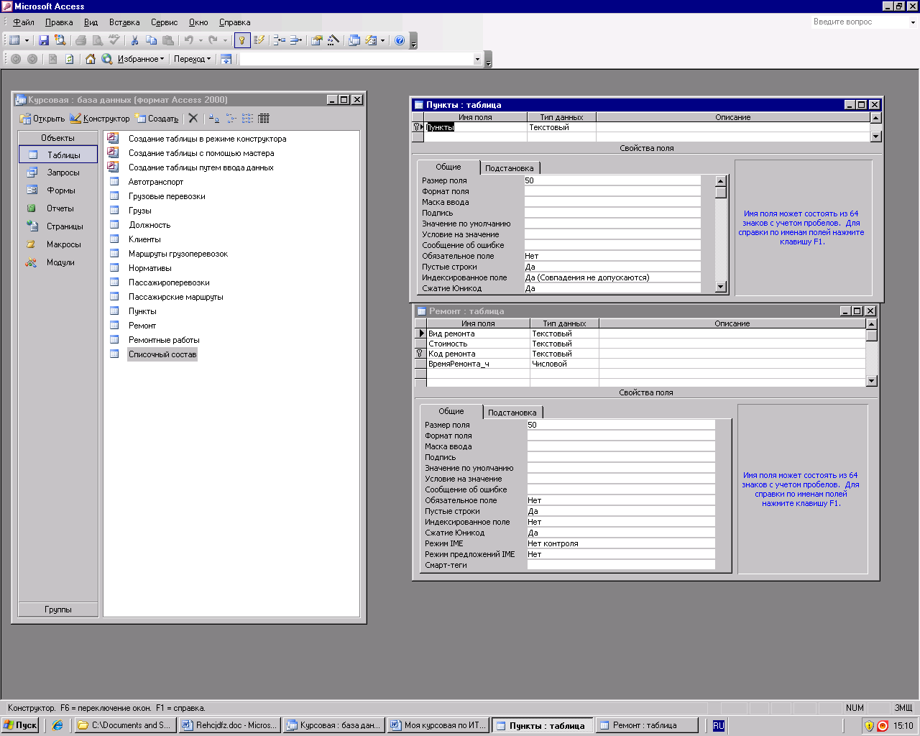Toggle the Primary Key toolbar button

[x=242, y=41]
